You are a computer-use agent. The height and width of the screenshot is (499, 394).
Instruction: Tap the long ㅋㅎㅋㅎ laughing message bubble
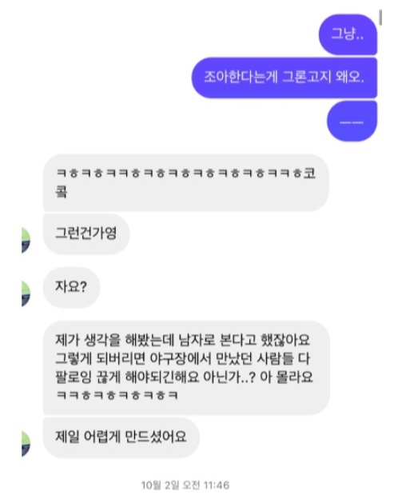coord(186,182)
